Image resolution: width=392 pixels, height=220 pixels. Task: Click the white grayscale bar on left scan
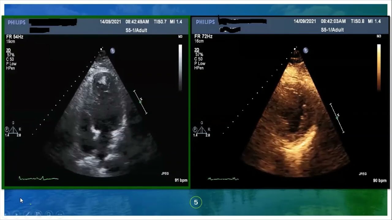tap(180, 67)
